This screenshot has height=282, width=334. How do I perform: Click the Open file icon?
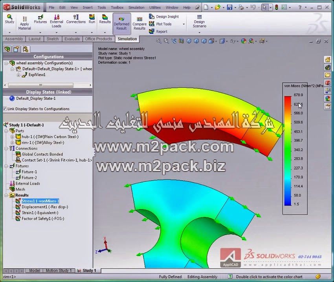coord(217,7)
